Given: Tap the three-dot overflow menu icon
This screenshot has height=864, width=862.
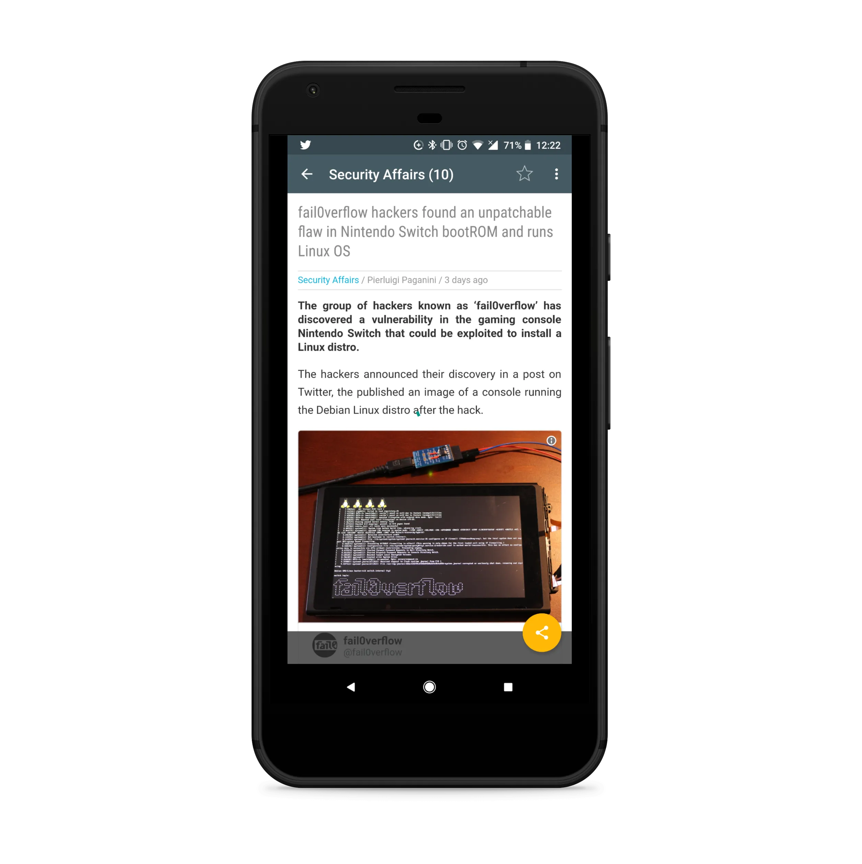Looking at the screenshot, I should (x=557, y=174).
